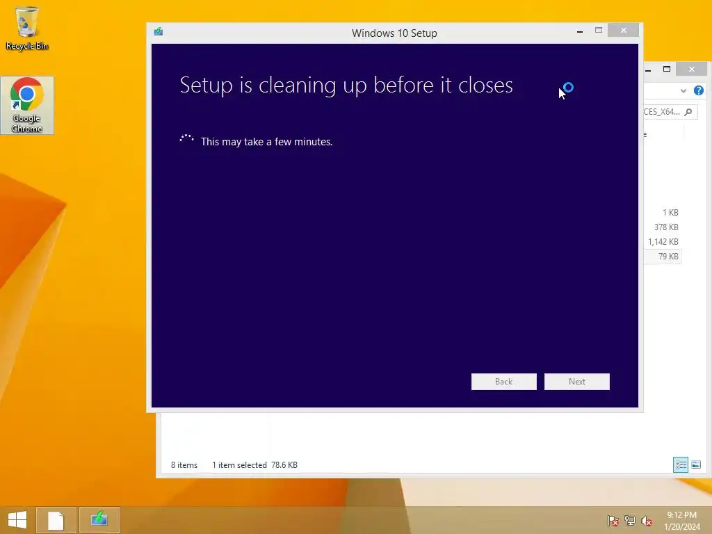Minimize the Windows 10 Setup window

pos(579,31)
